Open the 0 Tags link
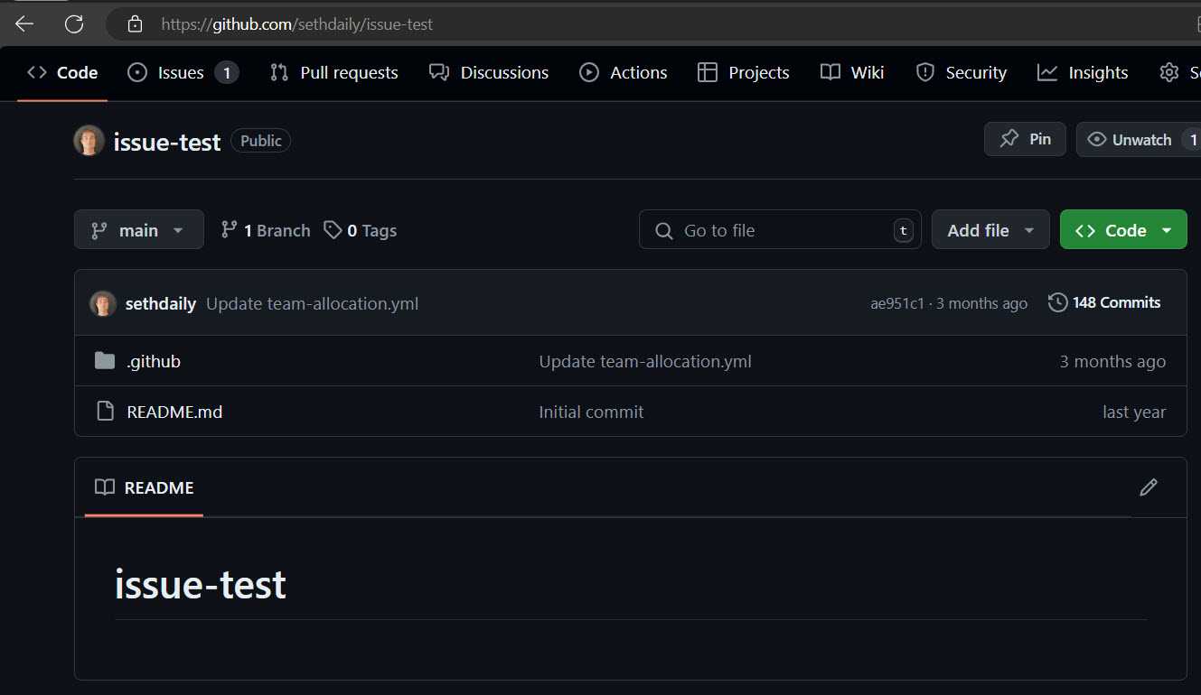The width and height of the screenshot is (1201, 695). (361, 230)
